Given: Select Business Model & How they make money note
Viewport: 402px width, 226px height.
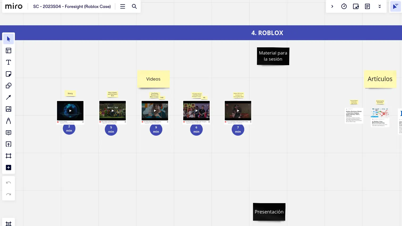Looking at the screenshot, I should [x=354, y=102].
